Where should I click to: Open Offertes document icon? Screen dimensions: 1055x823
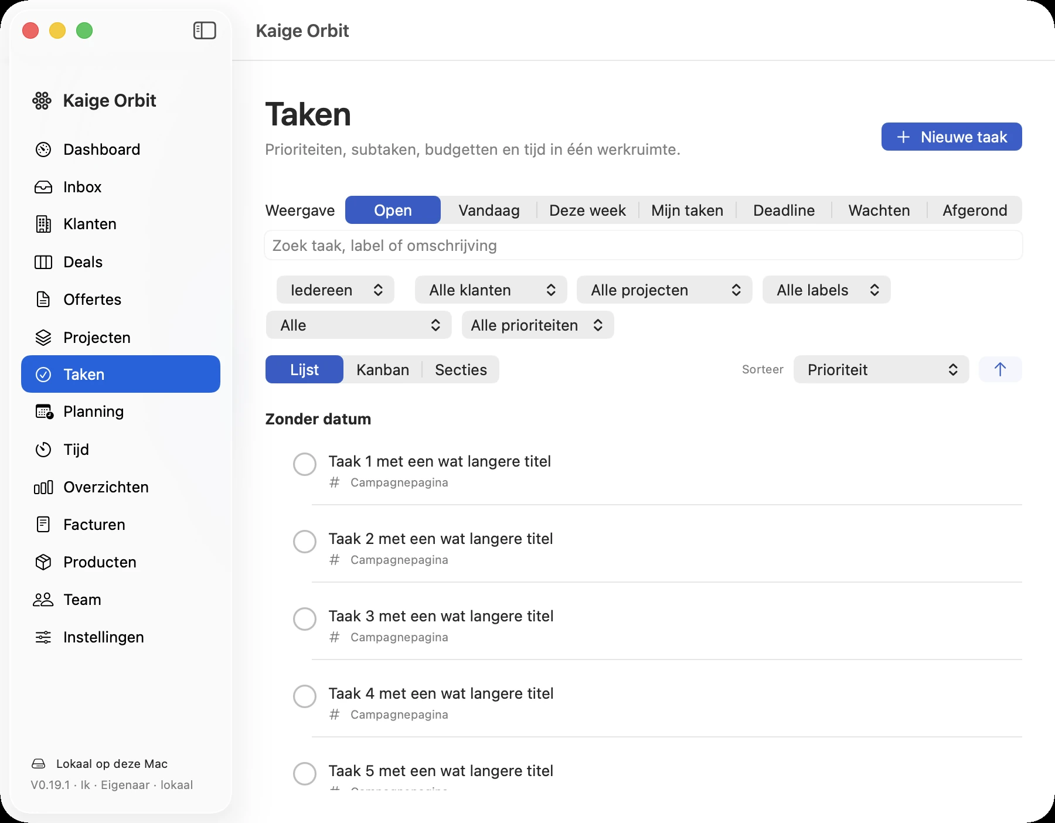(x=43, y=300)
